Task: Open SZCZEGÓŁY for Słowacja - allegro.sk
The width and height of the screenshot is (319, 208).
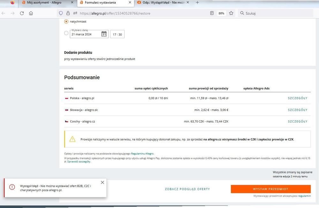Action: 297,110
